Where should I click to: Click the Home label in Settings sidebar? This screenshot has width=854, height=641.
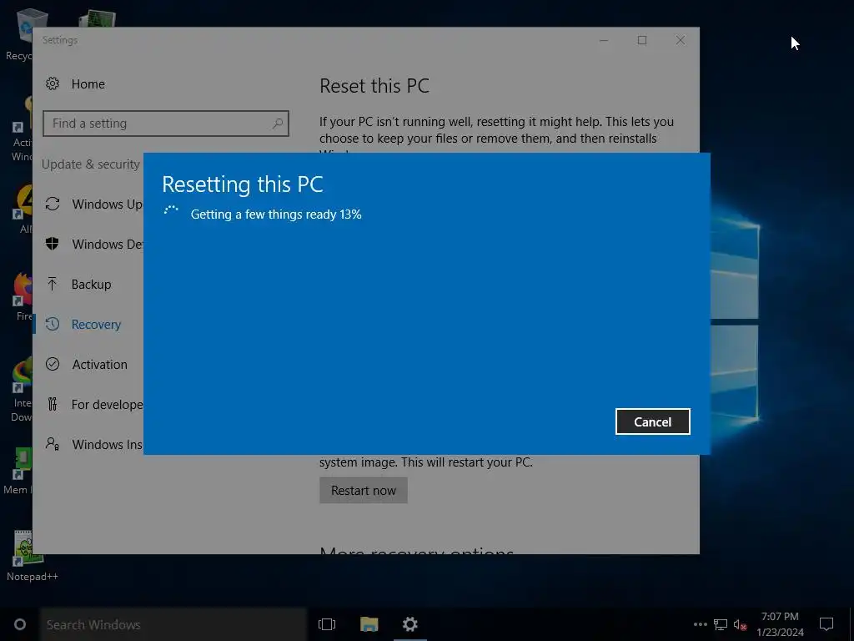tap(88, 84)
